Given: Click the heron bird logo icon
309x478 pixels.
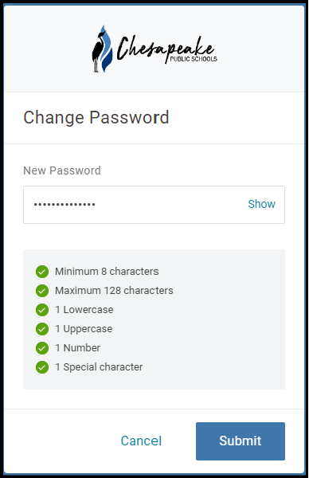Looking at the screenshot, I should pos(102,49).
